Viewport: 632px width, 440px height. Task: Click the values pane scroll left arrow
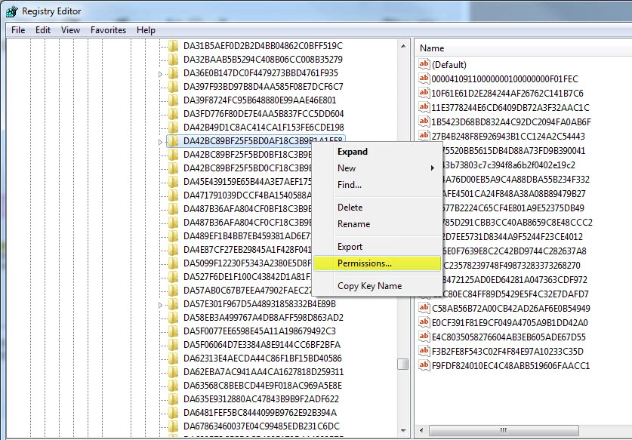pos(421,430)
